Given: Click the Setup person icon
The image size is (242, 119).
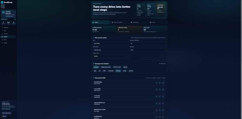Looking at the screenshot, I should click(x=2, y=30).
